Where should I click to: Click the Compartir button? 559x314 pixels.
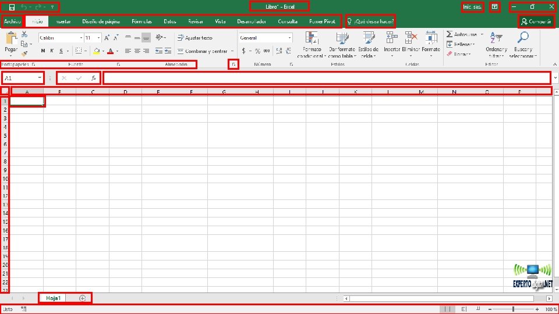(x=536, y=22)
